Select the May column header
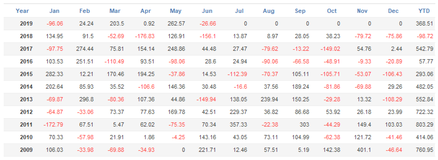Viewport: 438px width, 160px height. click(176, 11)
